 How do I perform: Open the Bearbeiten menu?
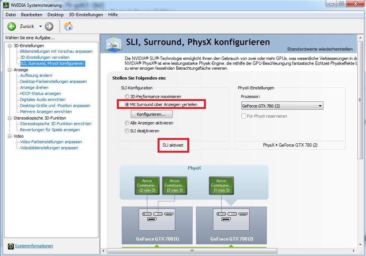(x=32, y=14)
